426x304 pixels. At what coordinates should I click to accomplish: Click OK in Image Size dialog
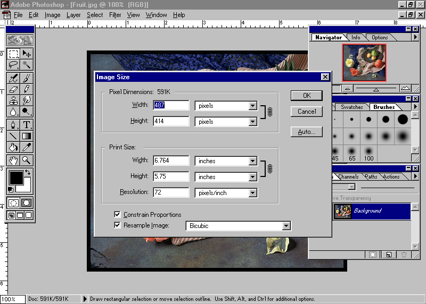pyautogui.click(x=307, y=96)
